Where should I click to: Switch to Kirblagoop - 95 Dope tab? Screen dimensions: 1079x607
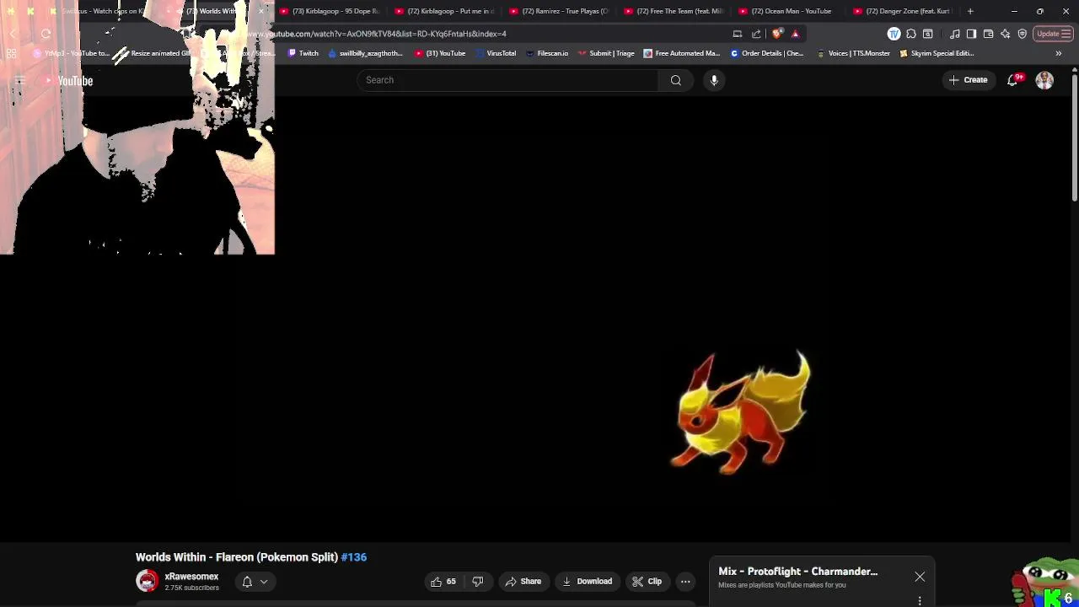click(x=330, y=11)
